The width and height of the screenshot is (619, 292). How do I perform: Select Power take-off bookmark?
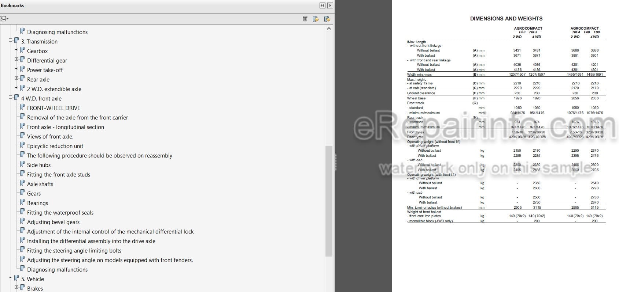45,70
